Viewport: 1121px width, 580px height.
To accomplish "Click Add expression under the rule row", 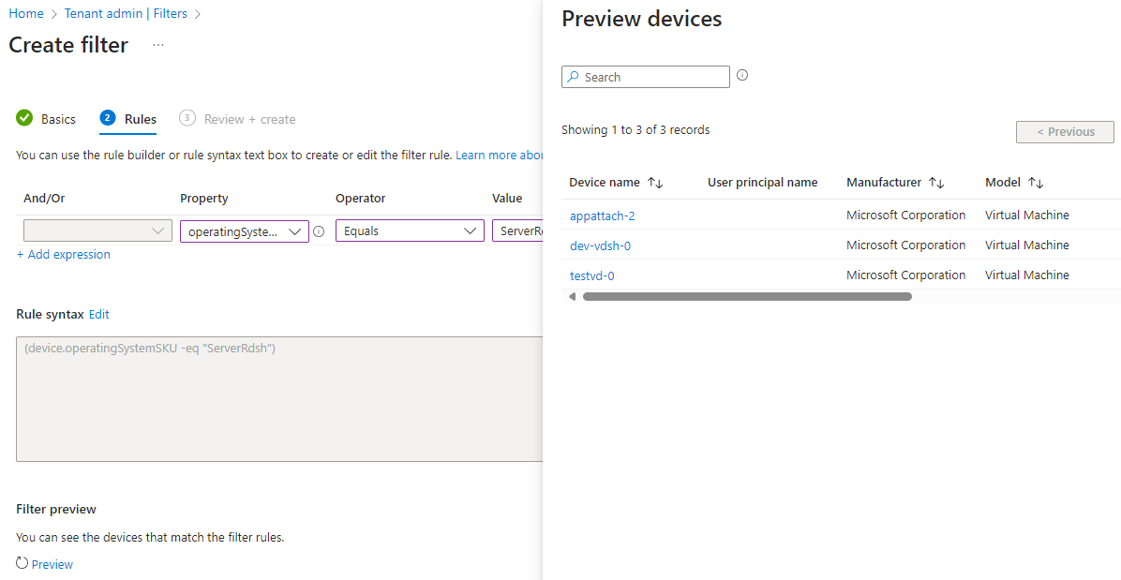I will [x=63, y=254].
